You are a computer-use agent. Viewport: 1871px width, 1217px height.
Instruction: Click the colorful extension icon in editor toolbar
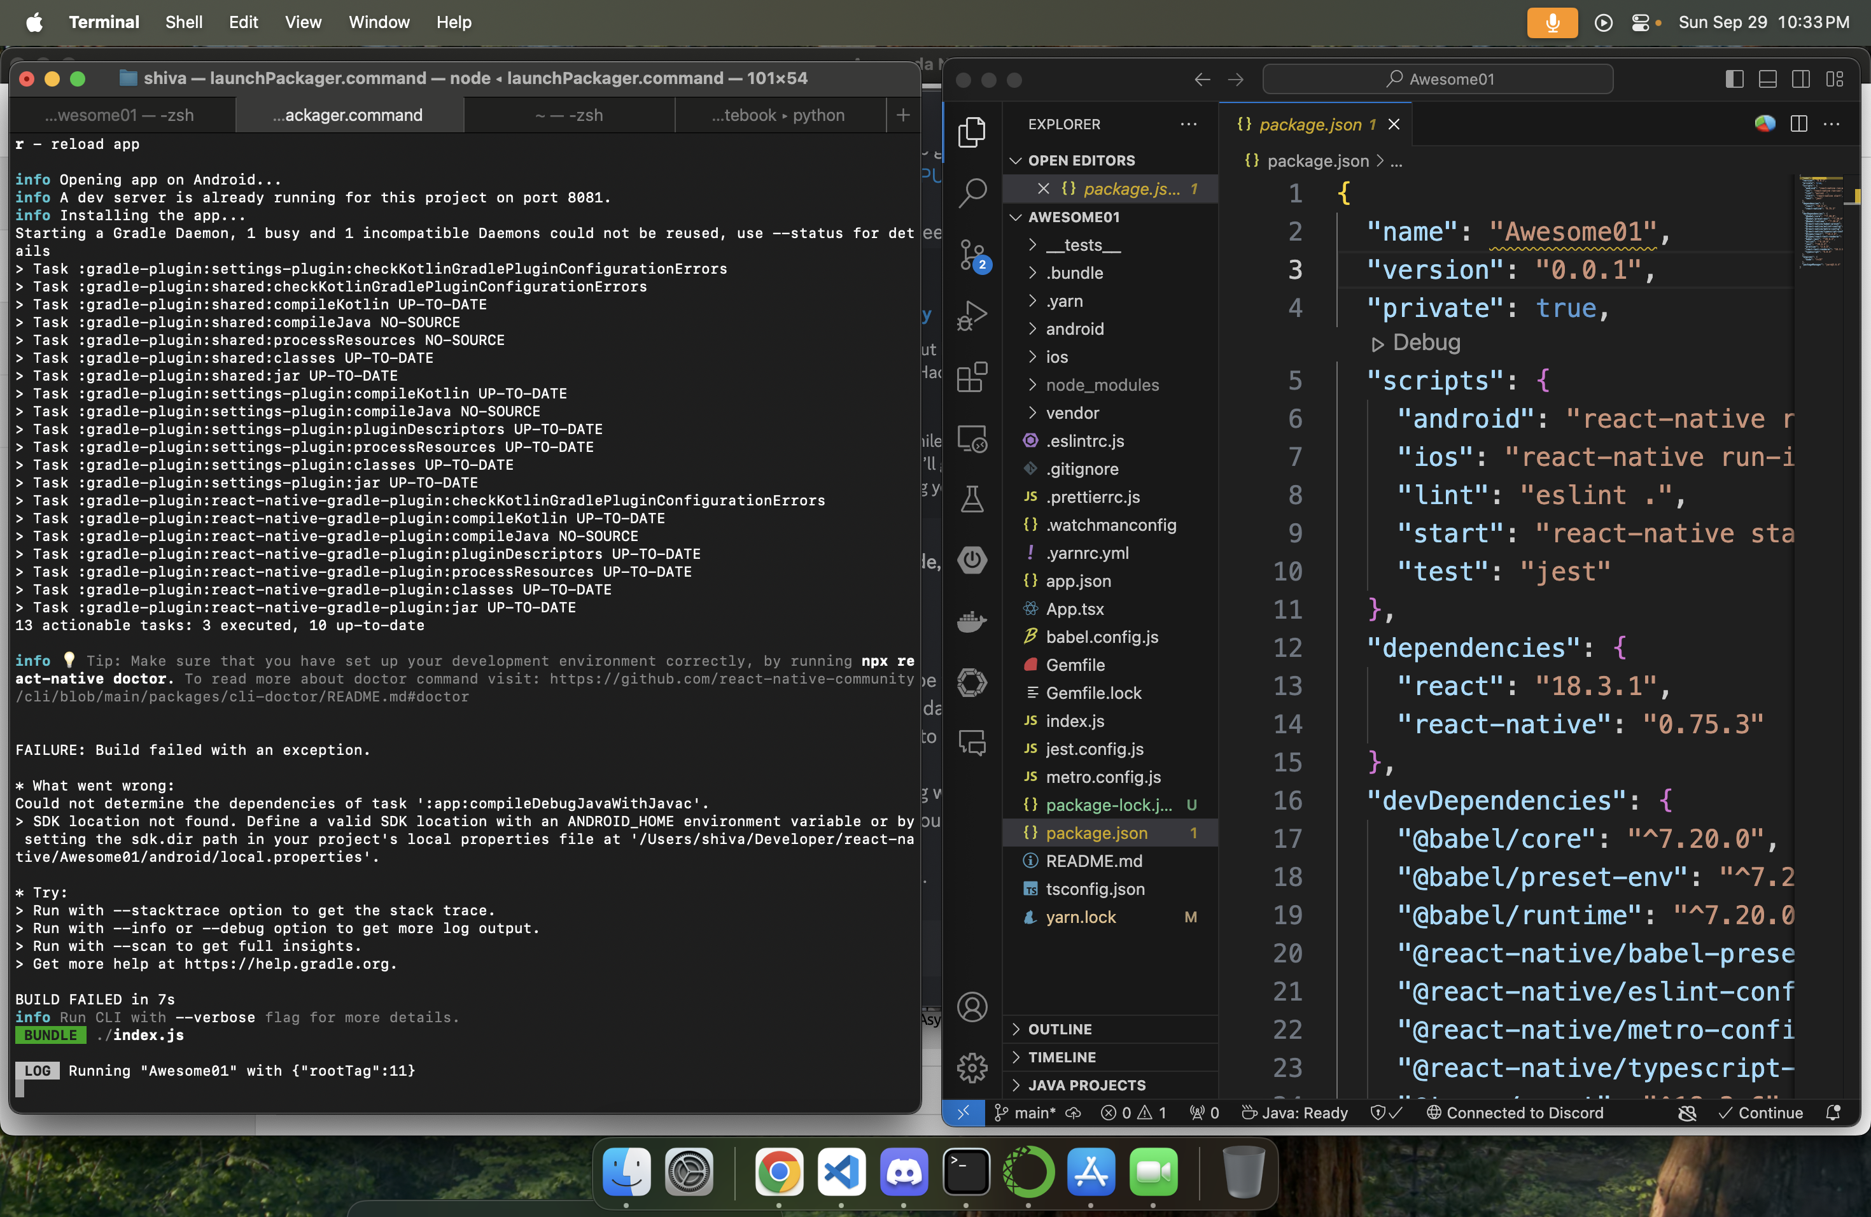coord(1765,124)
